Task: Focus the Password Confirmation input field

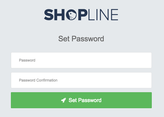Action: point(81,80)
